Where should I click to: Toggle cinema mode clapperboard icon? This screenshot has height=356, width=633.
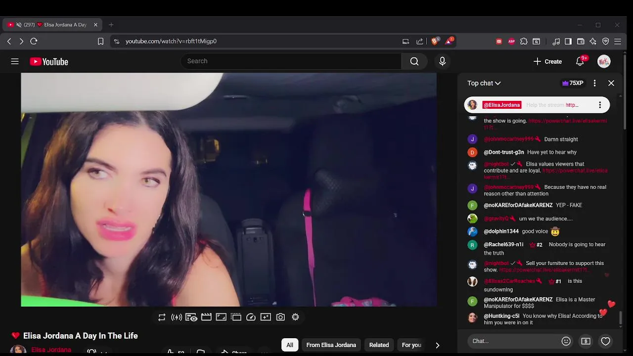click(x=206, y=317)
